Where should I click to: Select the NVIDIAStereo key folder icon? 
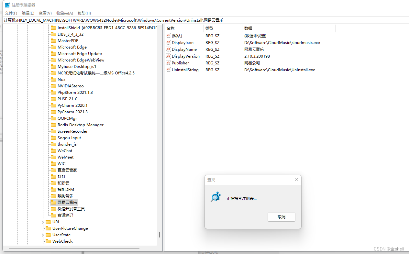pyautogui.click(x=53, y=86)
